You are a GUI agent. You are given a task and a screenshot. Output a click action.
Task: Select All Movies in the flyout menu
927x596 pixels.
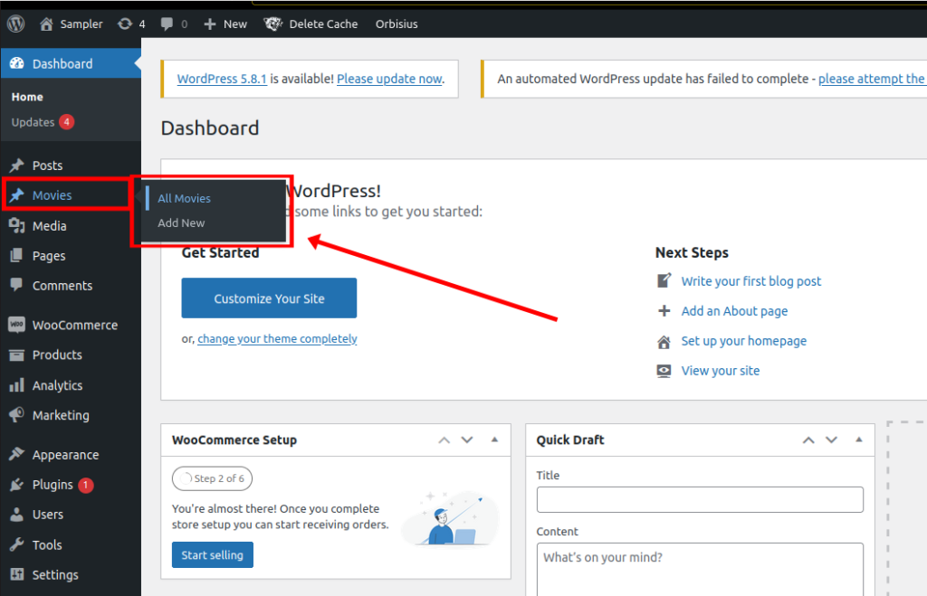[184, 198]
